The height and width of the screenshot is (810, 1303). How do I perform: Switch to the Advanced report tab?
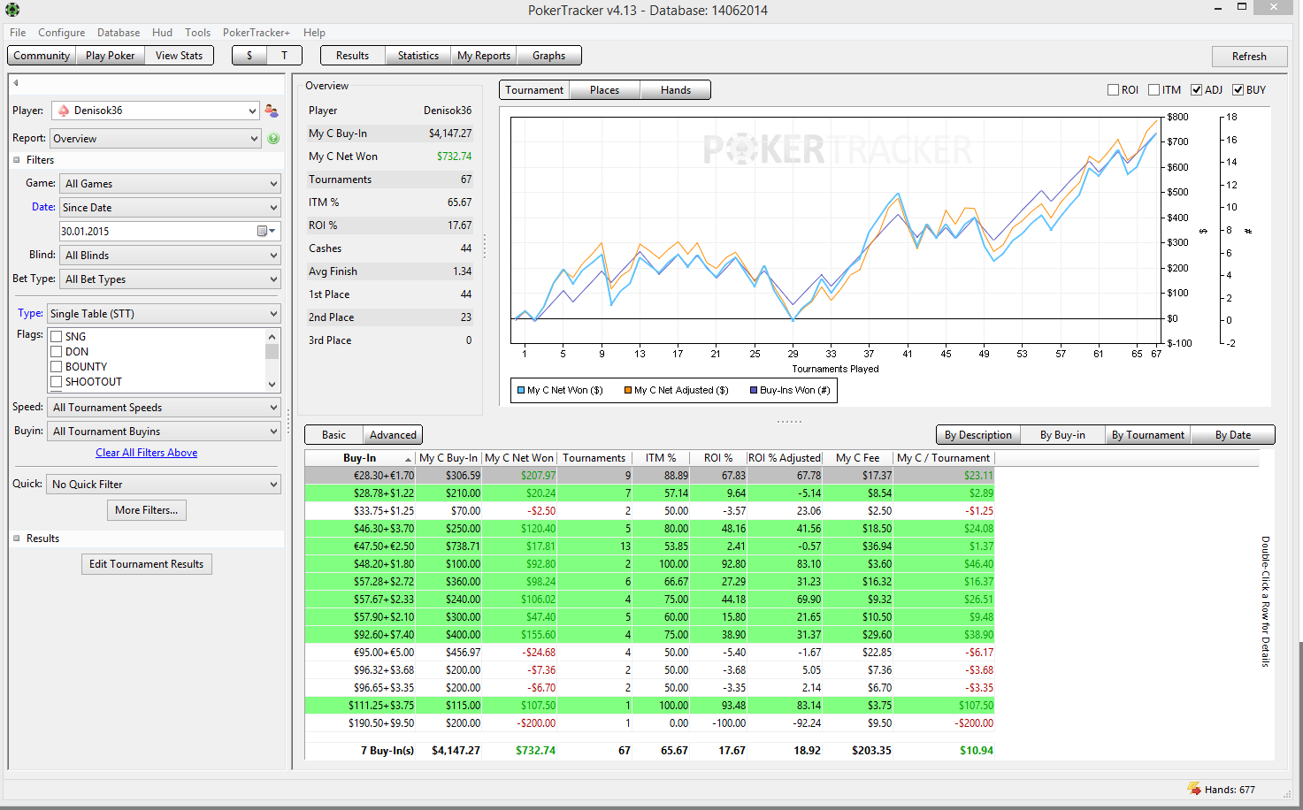pos(393,435)
